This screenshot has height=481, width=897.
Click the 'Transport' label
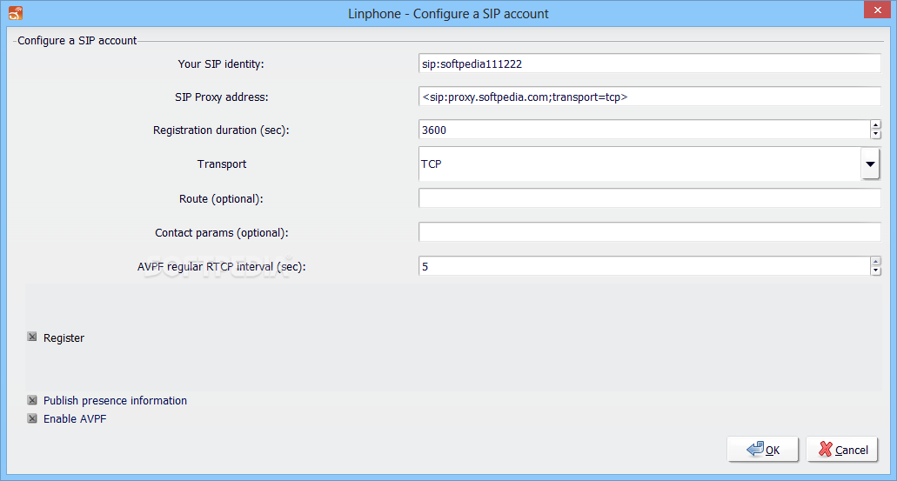tap(221, 164)
